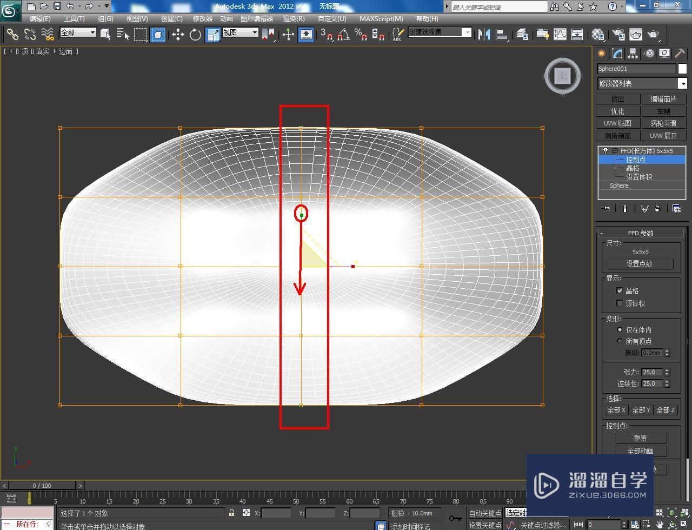Click the 设置点数 button in FFD parameters

pos(641,263)
